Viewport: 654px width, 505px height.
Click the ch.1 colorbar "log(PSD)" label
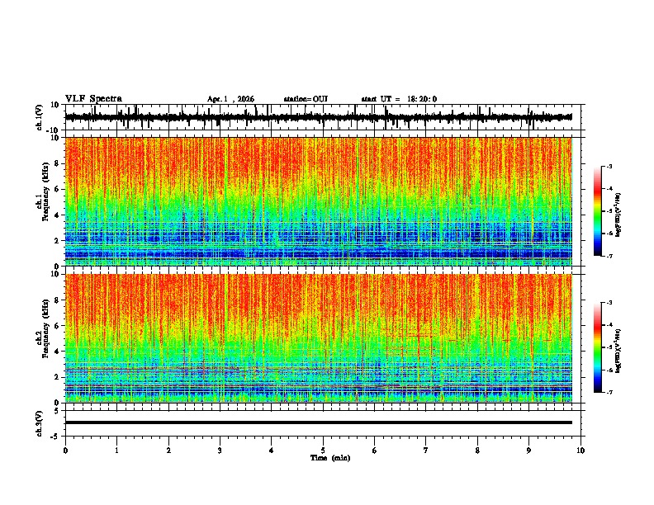coord(618,215)
